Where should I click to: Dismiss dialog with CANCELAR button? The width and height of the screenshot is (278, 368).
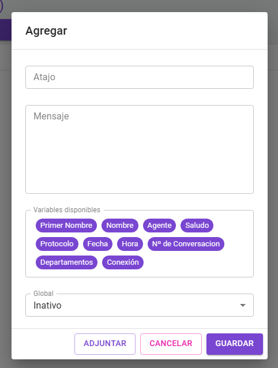[171, 344]
